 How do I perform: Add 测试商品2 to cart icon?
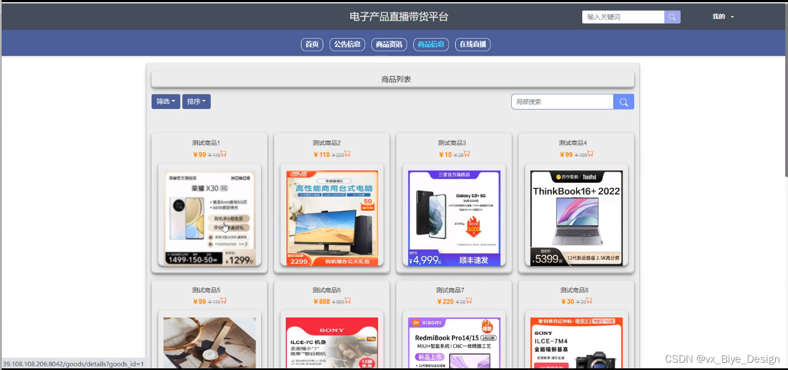tap(347, 154)
